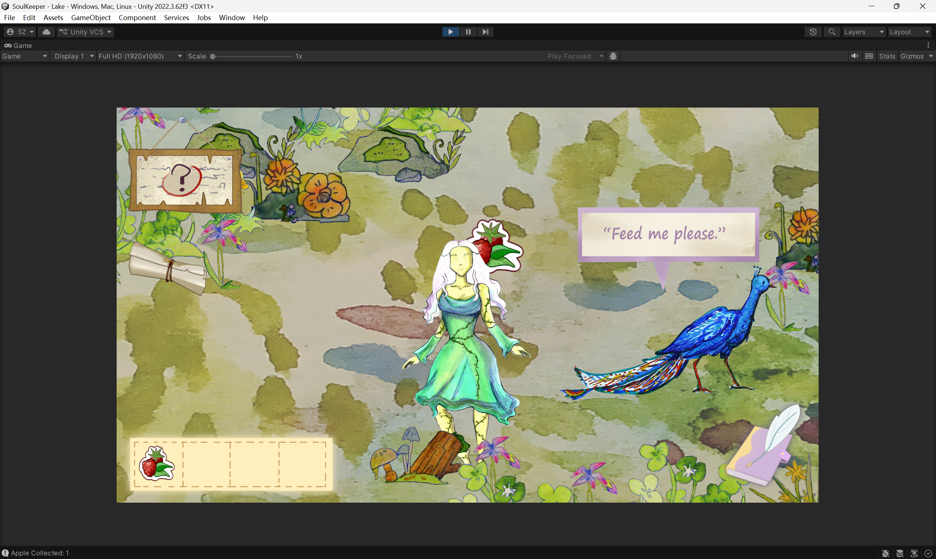Toggle the Stats overlay
The width and height of the screenshot is (936, 559).
pos(887,56)
